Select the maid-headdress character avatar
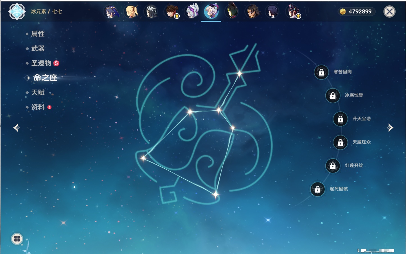The width and height of the screenshot is (406, 254). [x=192, y=12]
